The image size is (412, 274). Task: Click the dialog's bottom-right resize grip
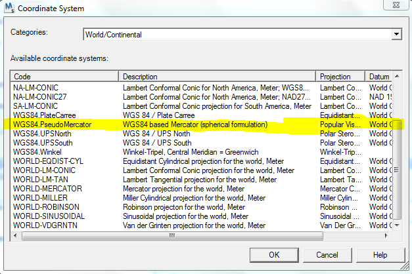click(405, 267)
